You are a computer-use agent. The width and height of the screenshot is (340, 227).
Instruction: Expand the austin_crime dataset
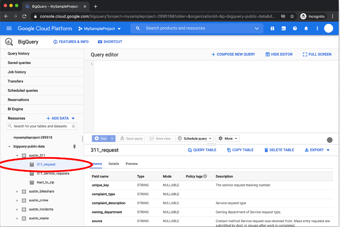(17, 201)
